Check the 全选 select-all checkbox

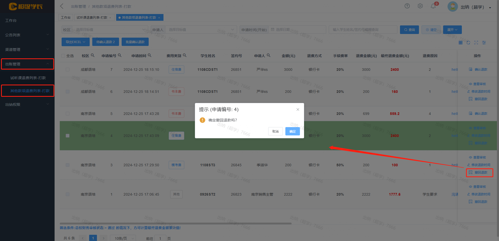(x=63, y=56)
